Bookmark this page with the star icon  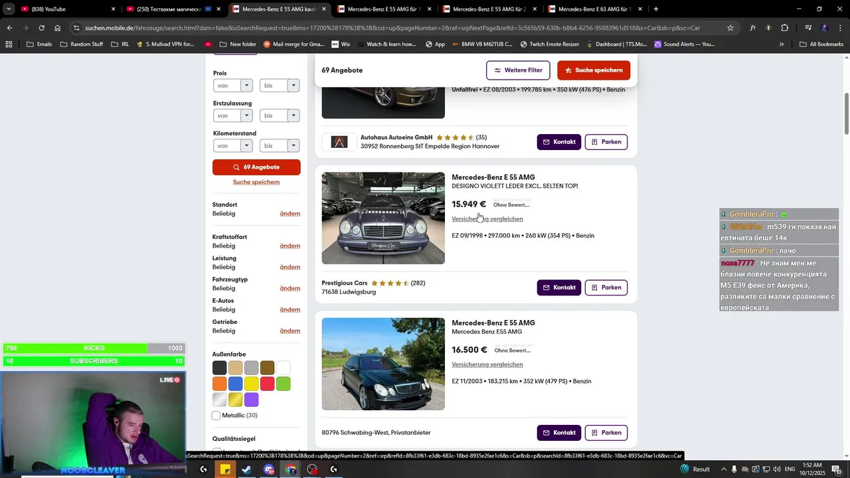click(730, 28)
